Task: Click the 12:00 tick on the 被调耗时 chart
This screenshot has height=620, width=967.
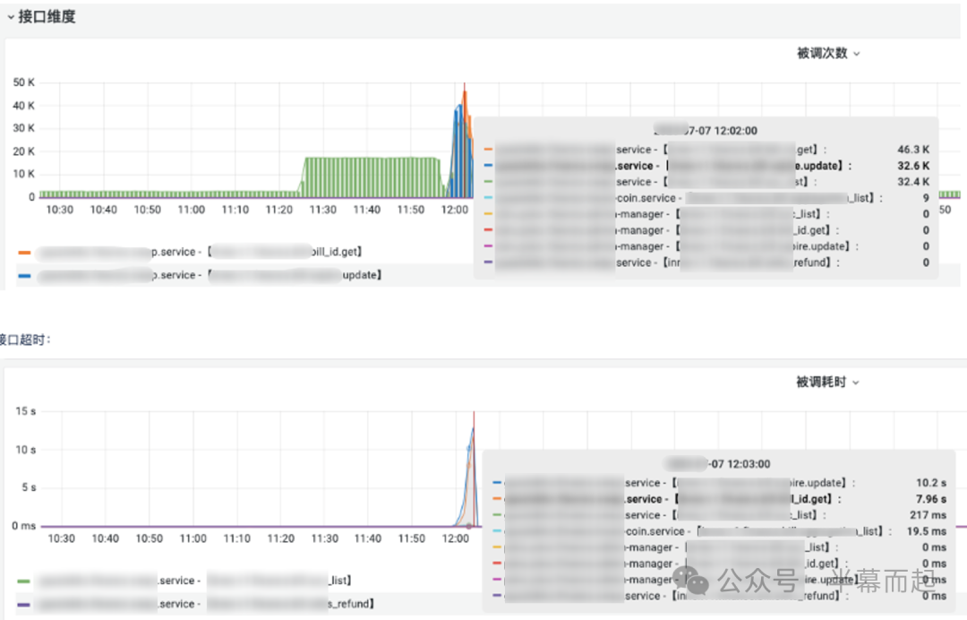Action: [x=455, y=539]
